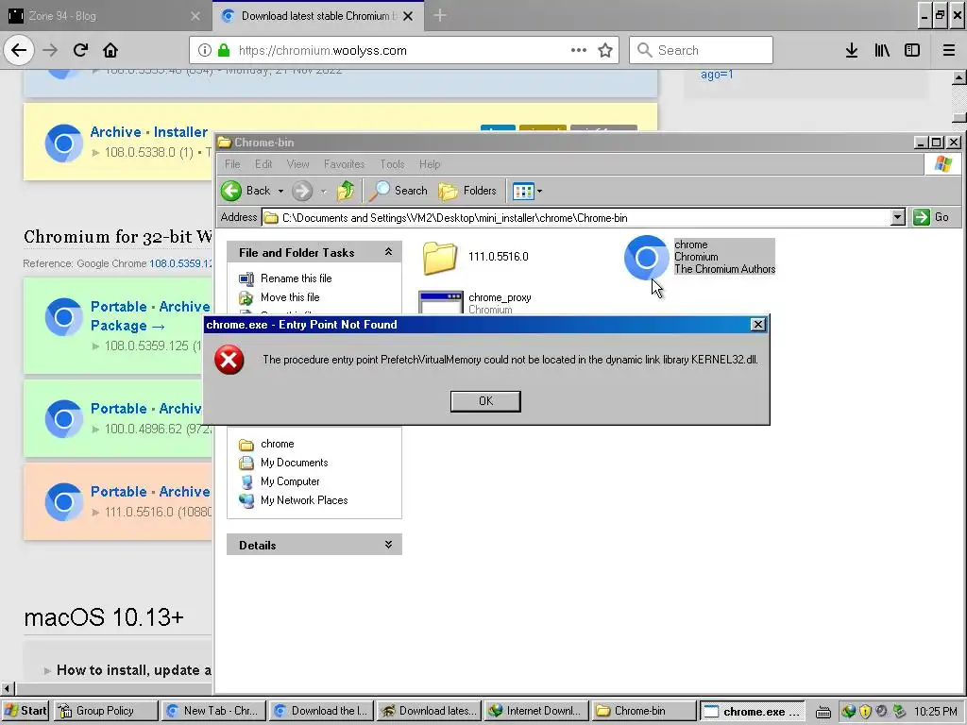Click OK in the Entry Point Not Found dialog
The width and height of the screenshot is (967, 725).
coord(485,401)
